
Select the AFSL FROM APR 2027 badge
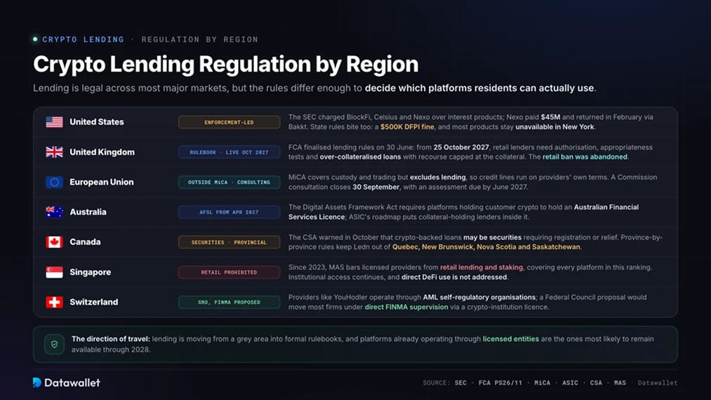coord(229,212)
